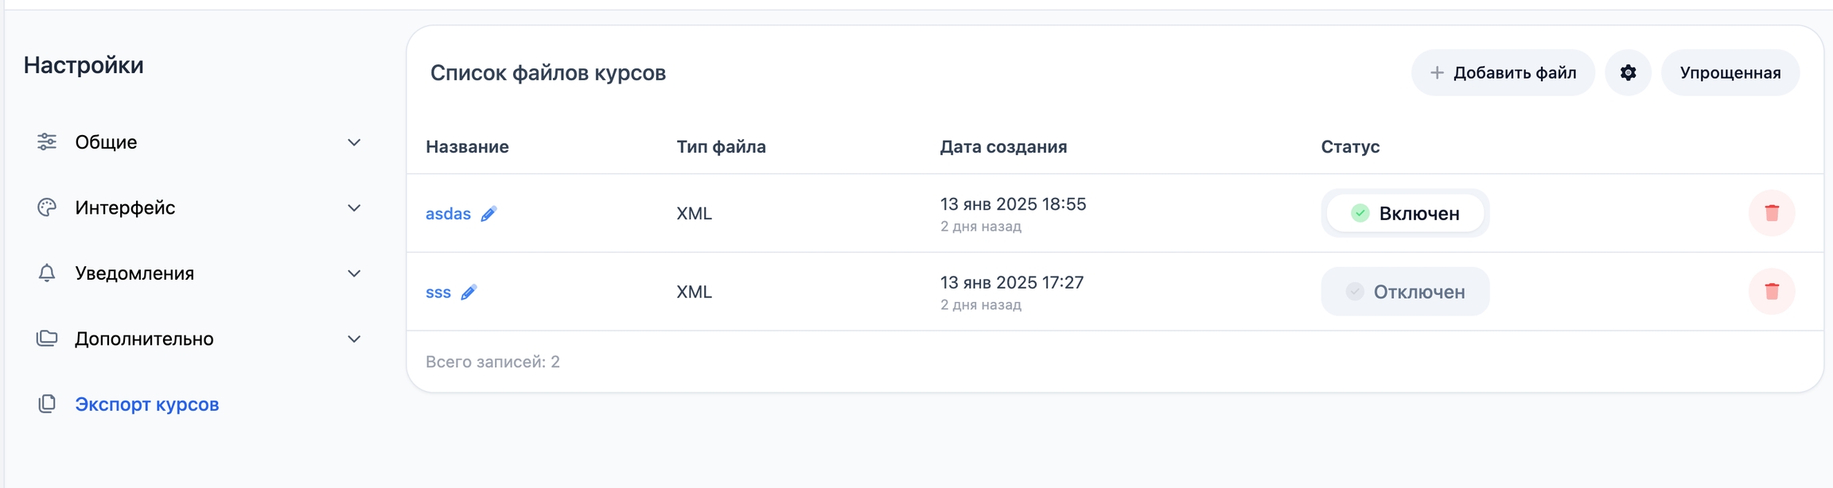This screenshot has width=1833, height=488.
Task: Click the pencil edit icon next to asdas
Action: tap(488, 214)
